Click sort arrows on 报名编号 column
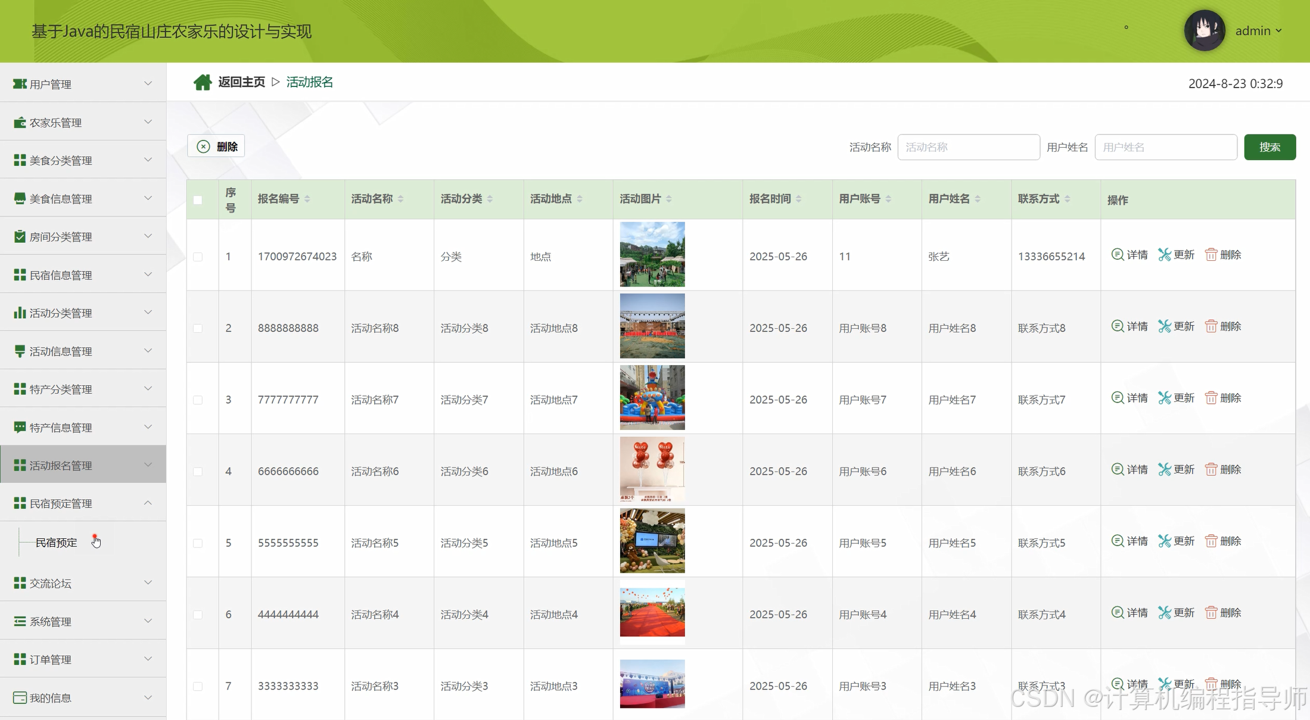The width and height of the screenshot is (1310, 720). tap(307, 199)
